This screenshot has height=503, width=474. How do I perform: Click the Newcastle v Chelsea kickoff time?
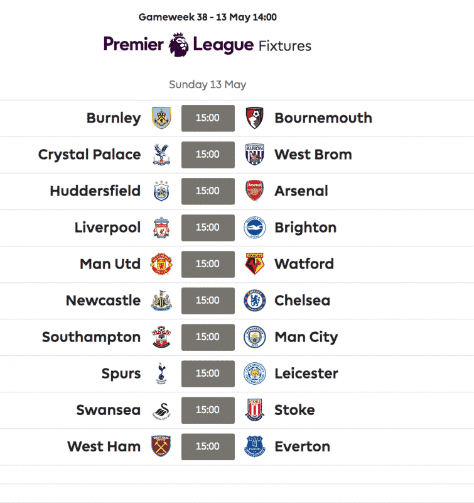208,301
